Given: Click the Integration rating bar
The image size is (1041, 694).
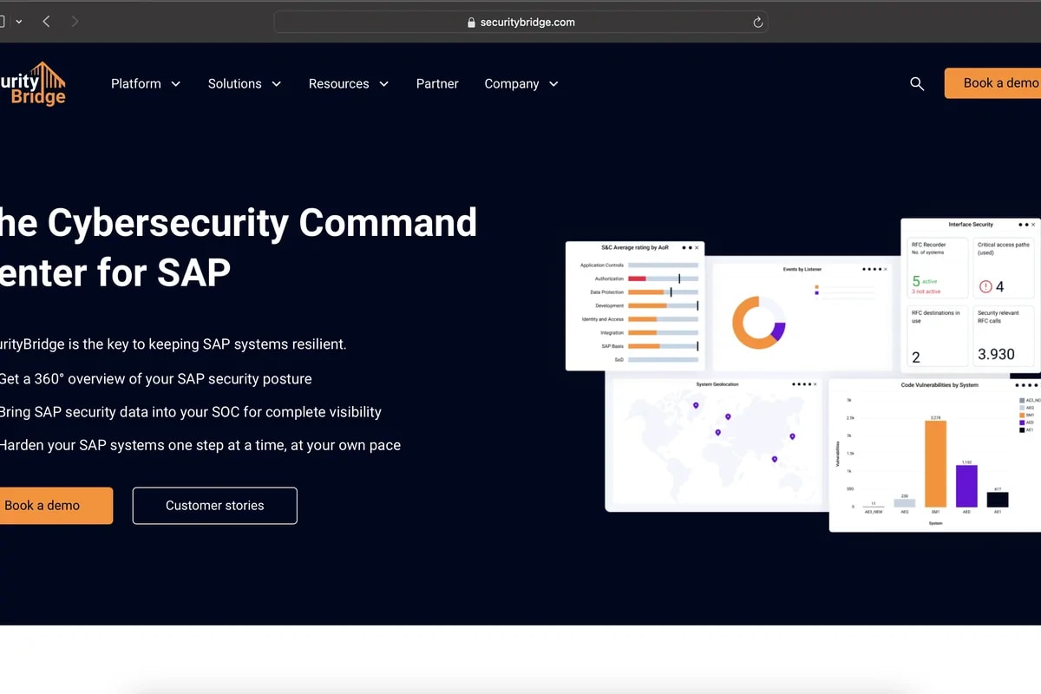Looking at the screenshot, I should click(663, 332).
